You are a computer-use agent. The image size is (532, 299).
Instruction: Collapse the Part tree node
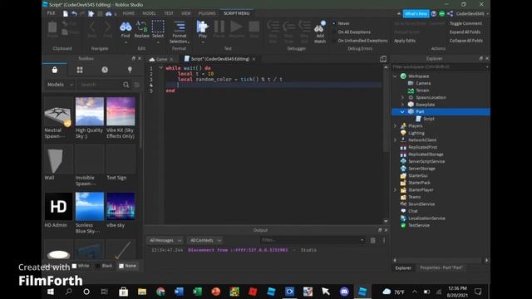click(x=402, y=111)
